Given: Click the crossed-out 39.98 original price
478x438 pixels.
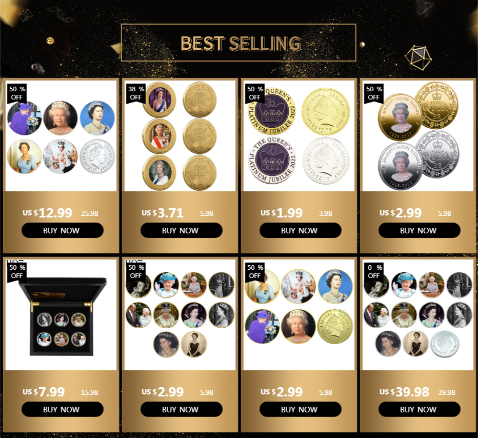Looking at the screenshot, I should click(447, 392).
